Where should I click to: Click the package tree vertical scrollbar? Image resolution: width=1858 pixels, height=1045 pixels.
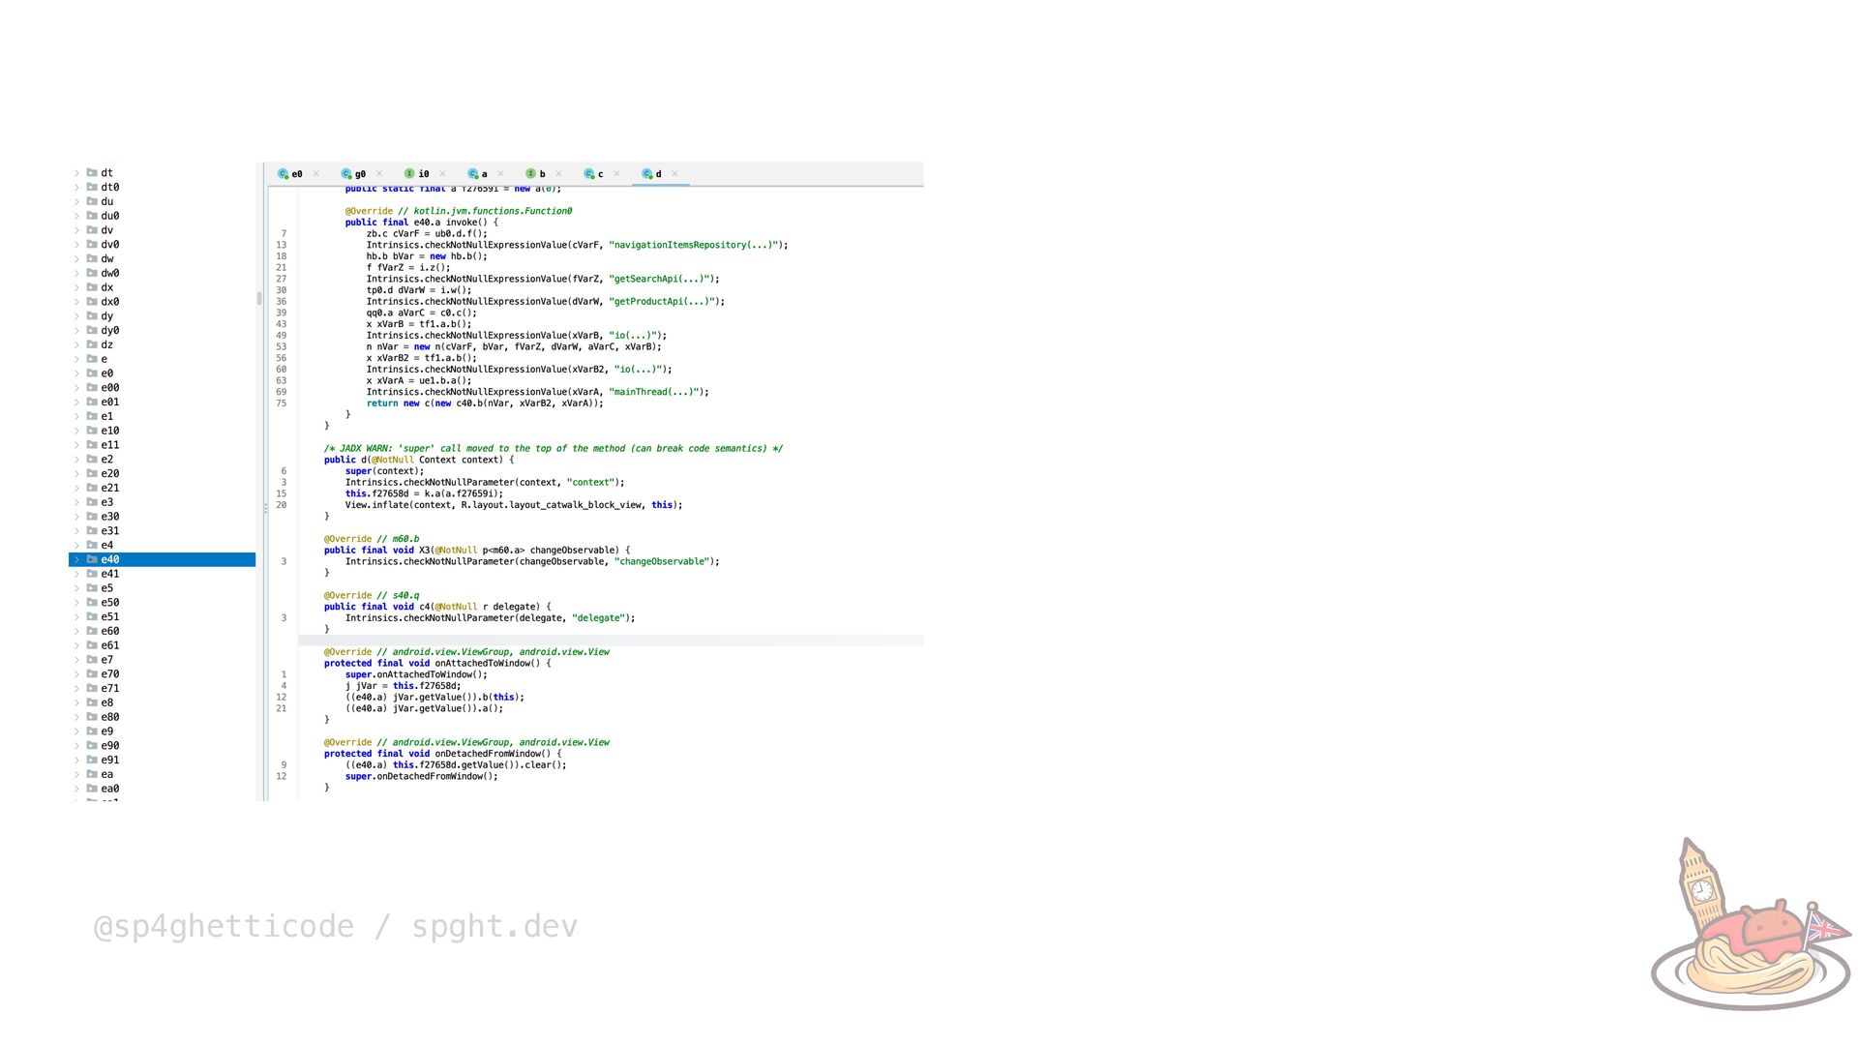pos(259,299)
